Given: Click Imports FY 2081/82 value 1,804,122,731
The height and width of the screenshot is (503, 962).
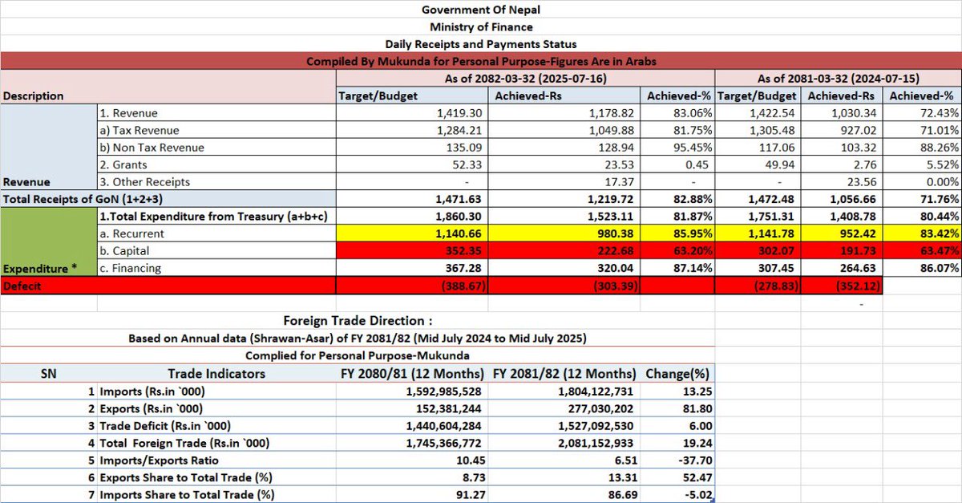Looking at the screenshot, I should [588, 391].
